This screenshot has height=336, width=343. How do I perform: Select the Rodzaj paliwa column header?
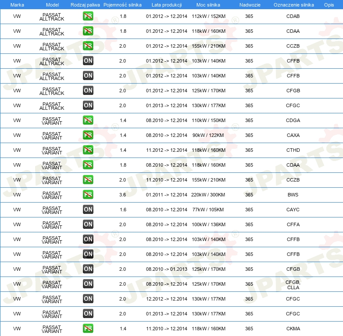(85, 5)
